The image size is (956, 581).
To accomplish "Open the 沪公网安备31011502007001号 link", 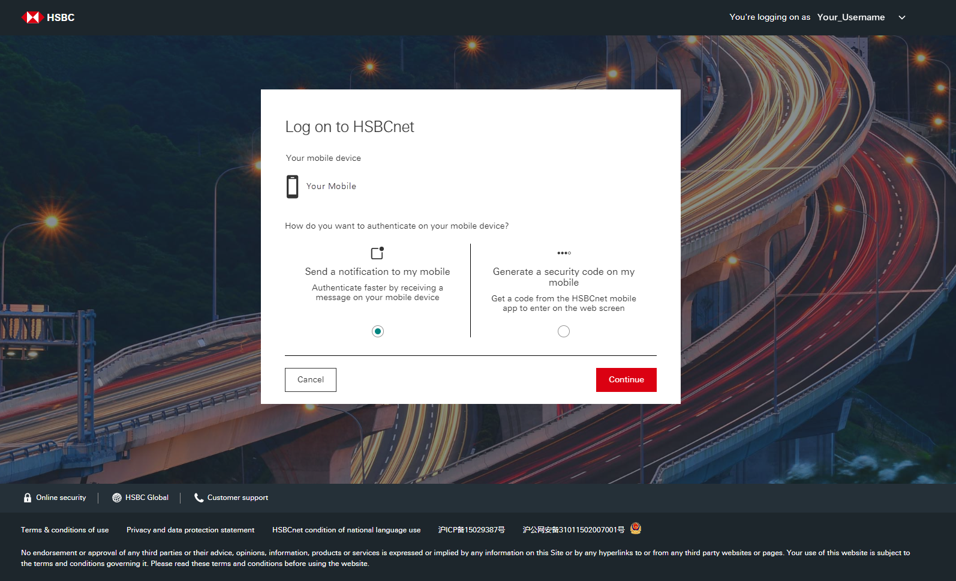I will (573, 530).
